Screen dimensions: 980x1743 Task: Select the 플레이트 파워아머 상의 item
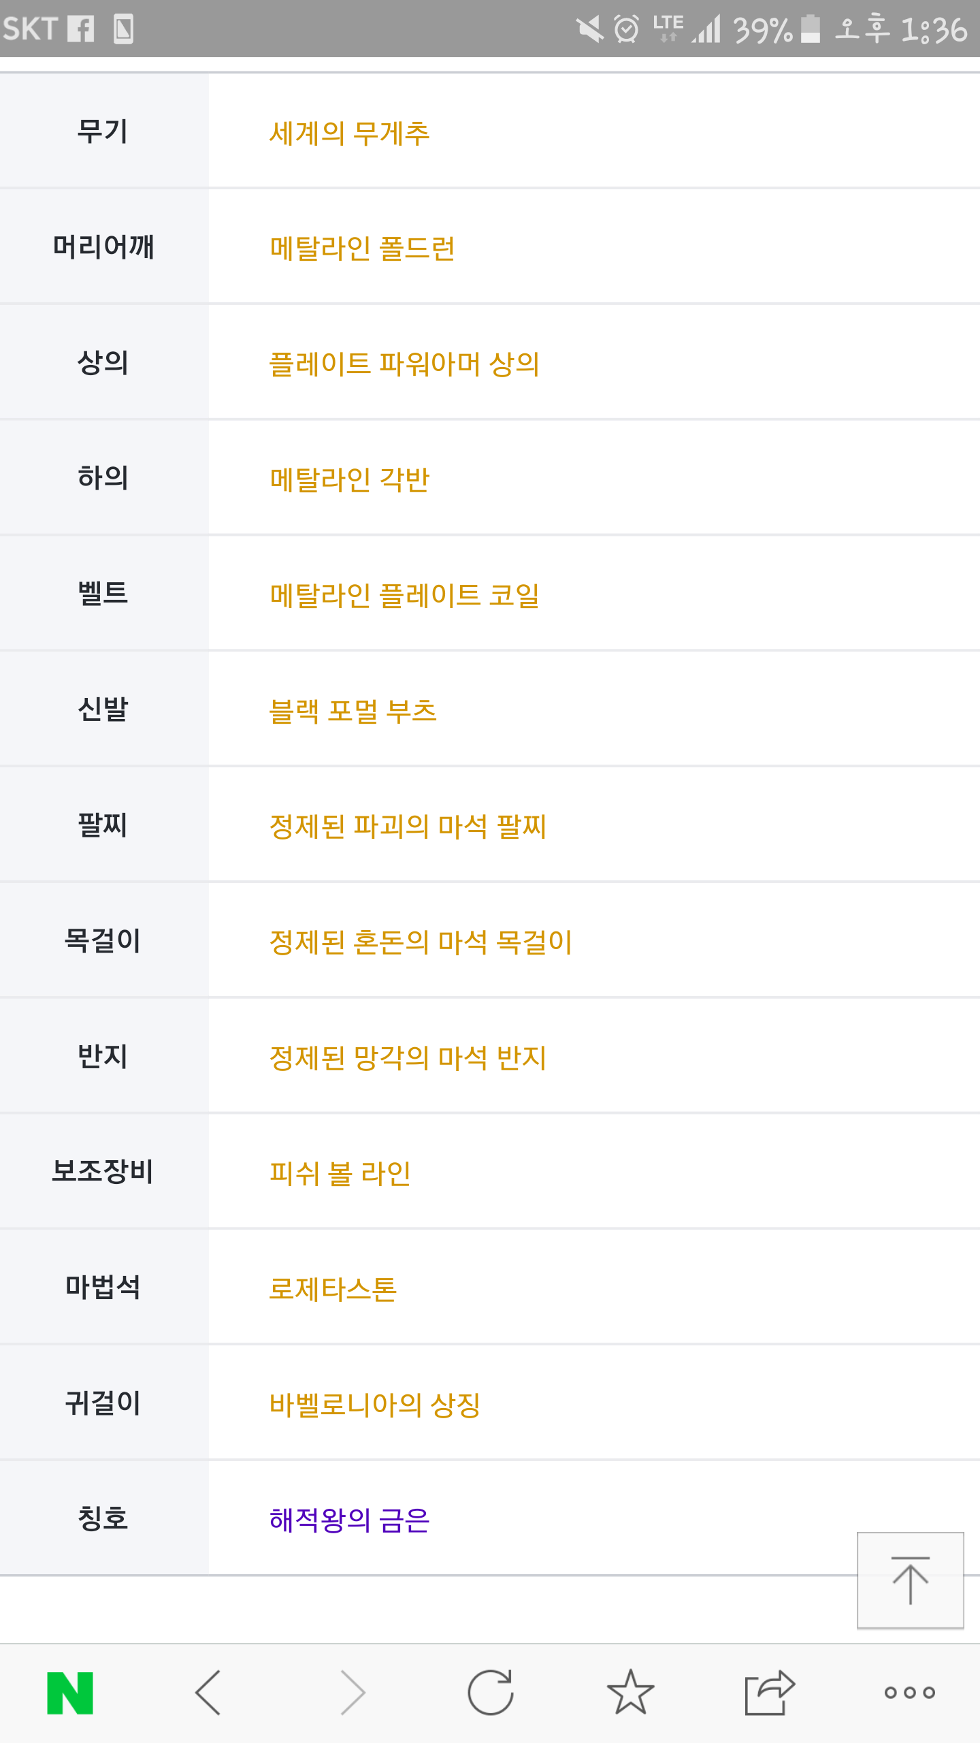[x=404, y=364]
